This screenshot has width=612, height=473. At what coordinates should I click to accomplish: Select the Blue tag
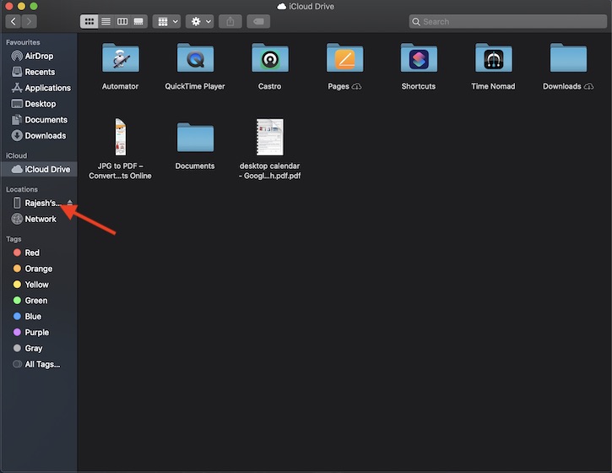(39, 317)
